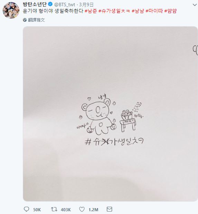The image size is (198, 214).
Task: Open the reply speech bubble icon
Action: pos(27,209)
